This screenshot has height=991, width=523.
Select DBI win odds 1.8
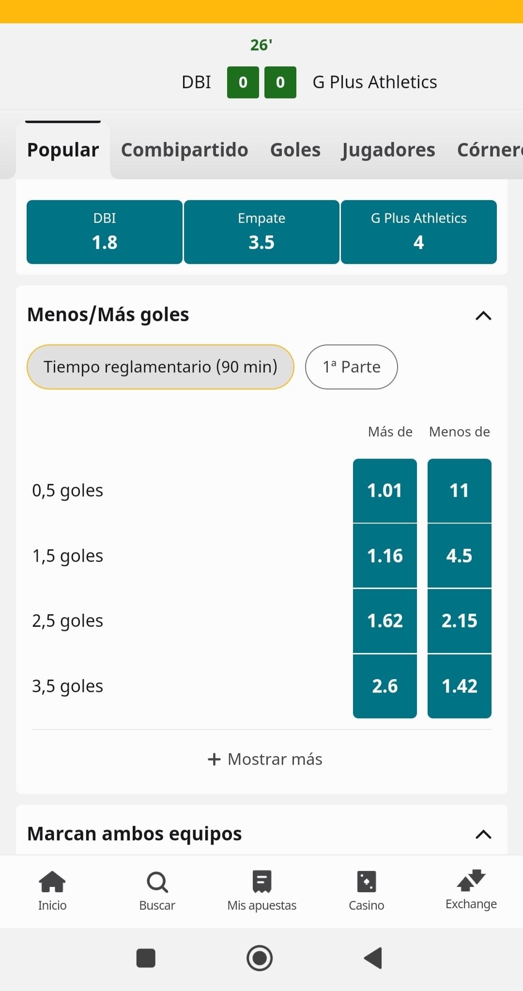click(x=105, y=232)
